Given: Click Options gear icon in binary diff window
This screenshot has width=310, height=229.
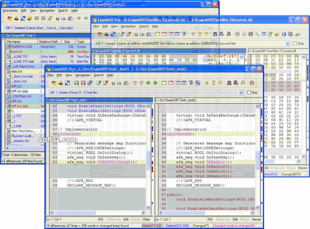Looking at the screenshot, I should point(237,34).
